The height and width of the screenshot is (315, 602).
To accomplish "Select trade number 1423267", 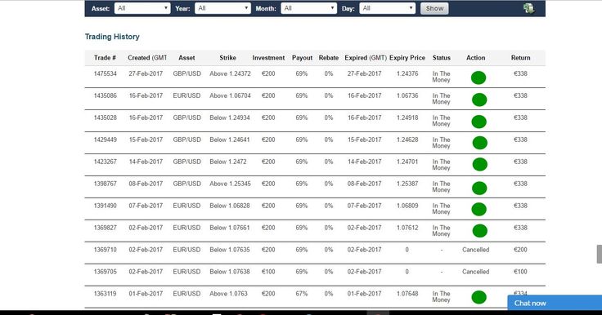I will tap(106, 162).
